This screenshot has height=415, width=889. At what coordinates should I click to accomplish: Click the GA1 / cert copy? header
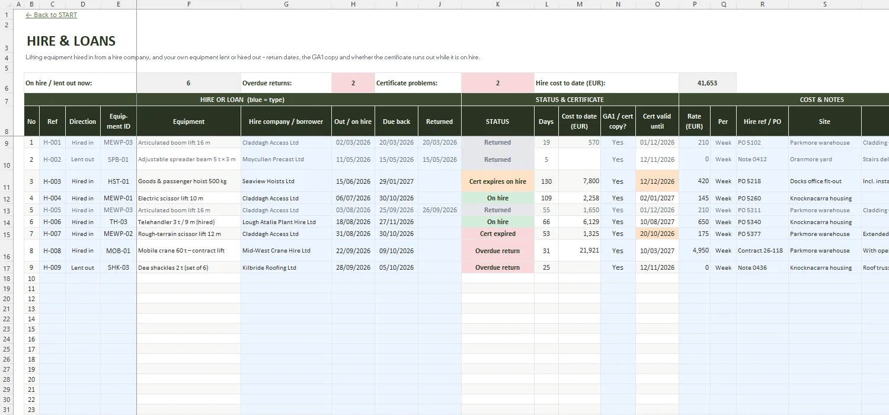click(x=618, y=122)
